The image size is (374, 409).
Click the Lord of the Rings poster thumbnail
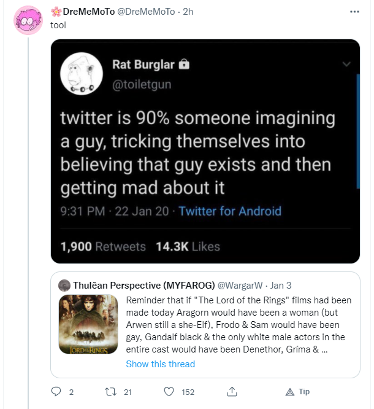(x=88, y=324)
